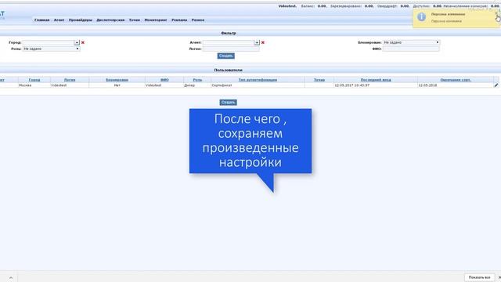
Task: Sort users by Город column
Action: pos(34,80)
